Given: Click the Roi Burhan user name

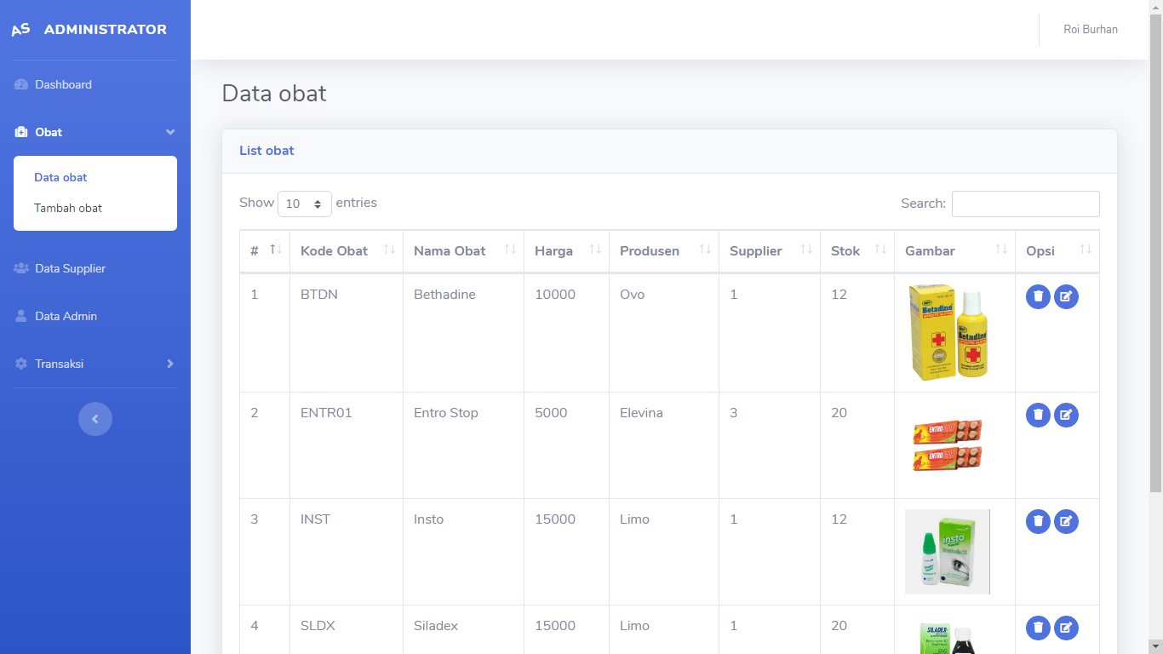Looking at the screenshot, I should (1090, 30).
